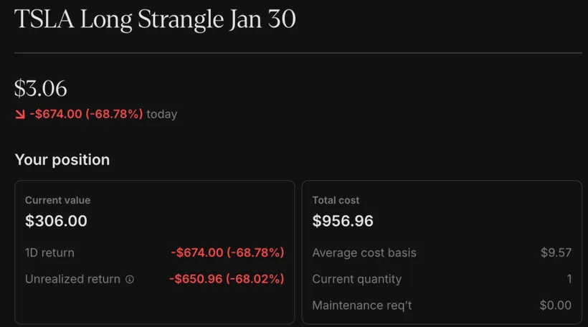Click the TSLA Long Strangle Jan 30 title

click(x=155, y=19)
